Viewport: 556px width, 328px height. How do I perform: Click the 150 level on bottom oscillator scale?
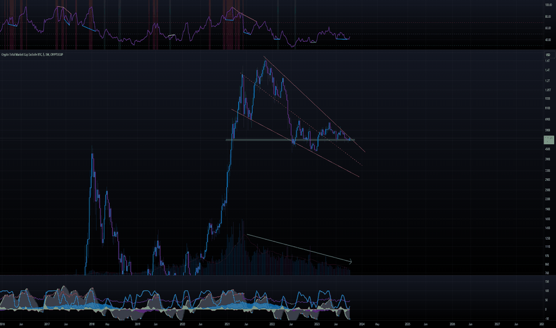click(x=547, y=281)
